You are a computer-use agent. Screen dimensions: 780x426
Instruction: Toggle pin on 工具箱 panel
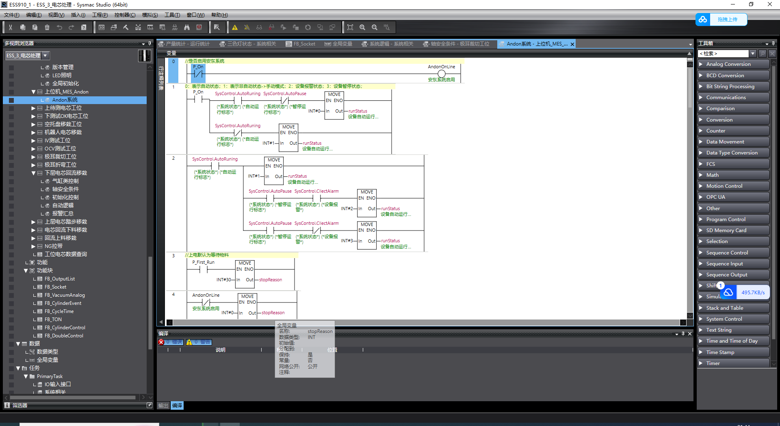[x=773, y=43]
